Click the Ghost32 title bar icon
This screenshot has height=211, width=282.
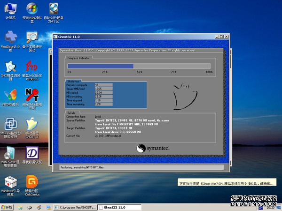click(x=55, y=37)
